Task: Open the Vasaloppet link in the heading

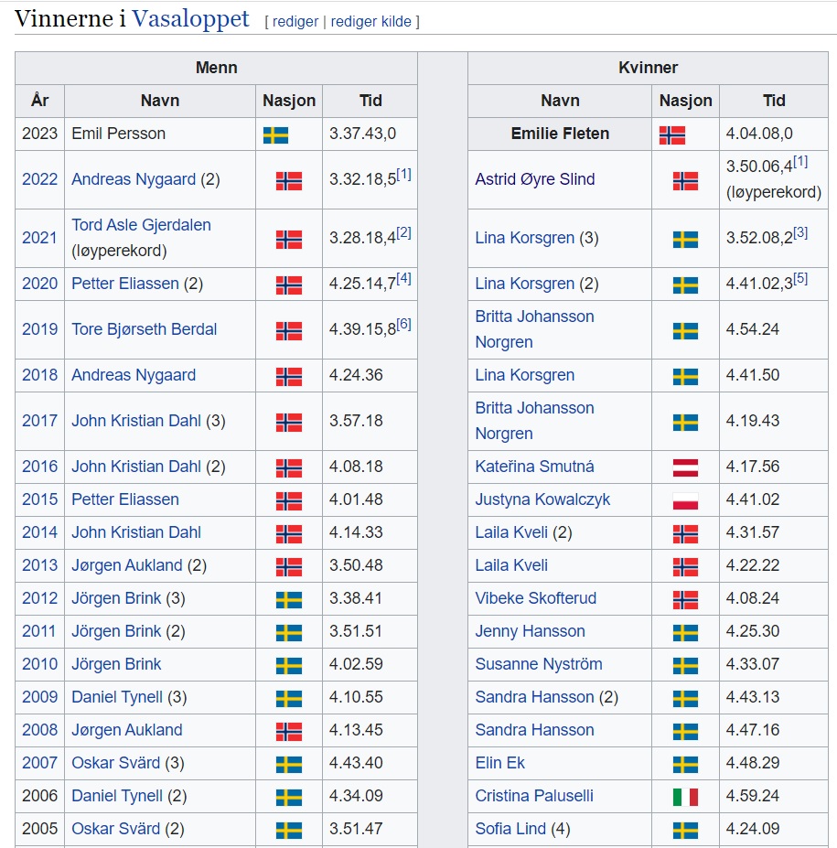Action: (x=190, y=19)
